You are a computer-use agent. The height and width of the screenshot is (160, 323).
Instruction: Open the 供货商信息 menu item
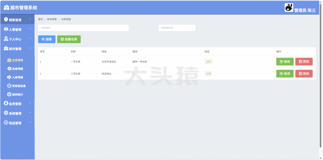pos(17,86)
